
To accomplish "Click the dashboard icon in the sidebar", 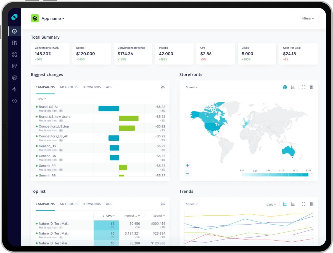I will 14,31.
